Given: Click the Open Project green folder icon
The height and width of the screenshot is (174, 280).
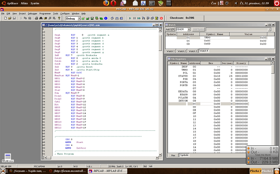Looking at the screenshot, I should pos(88,18).
